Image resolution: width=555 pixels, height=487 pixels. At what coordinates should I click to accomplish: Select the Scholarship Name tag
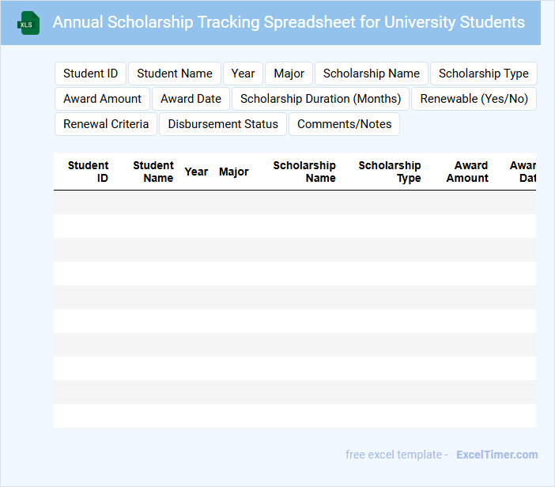[372, 74]
